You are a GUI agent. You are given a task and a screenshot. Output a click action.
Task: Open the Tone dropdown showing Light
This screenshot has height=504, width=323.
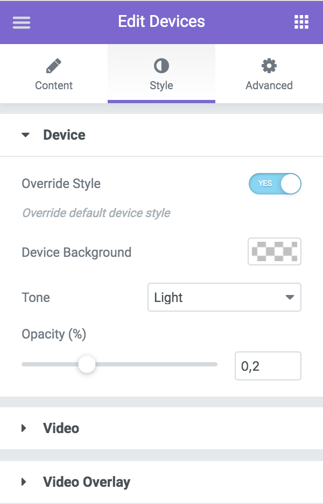[x=224, y=297]
